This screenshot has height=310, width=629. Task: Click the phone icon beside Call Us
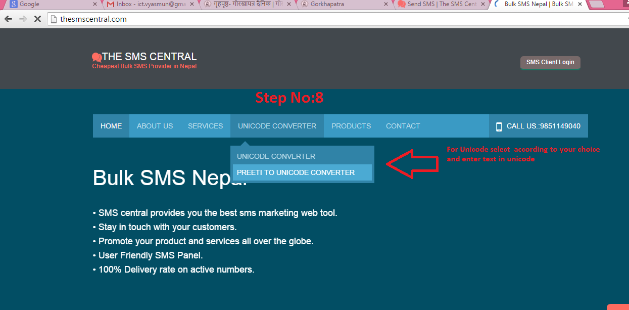(499, 126)
